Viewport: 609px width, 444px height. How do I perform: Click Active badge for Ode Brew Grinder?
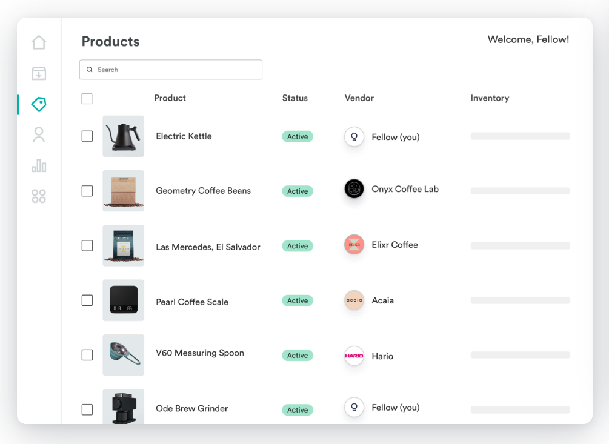pos(298,410)
